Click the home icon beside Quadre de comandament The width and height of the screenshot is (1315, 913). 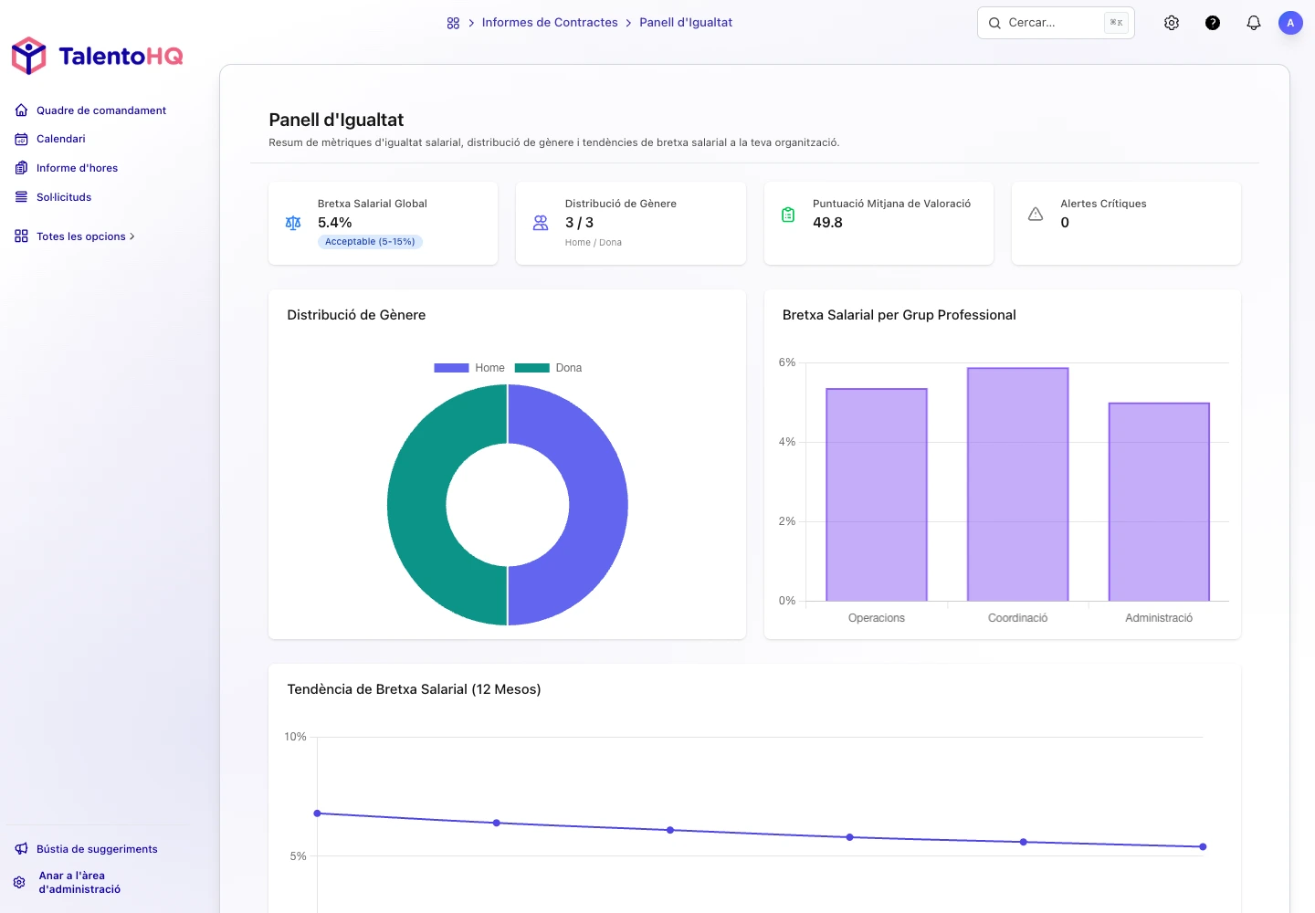[21, 110]
